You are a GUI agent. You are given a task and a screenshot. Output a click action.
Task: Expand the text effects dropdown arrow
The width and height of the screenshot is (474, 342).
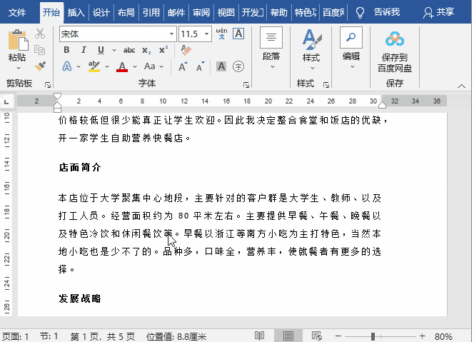79,66
